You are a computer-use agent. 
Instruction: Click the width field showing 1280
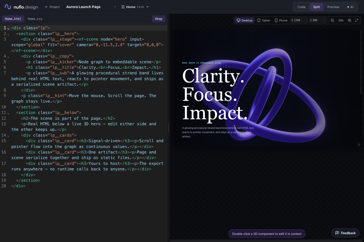[299, 20]
